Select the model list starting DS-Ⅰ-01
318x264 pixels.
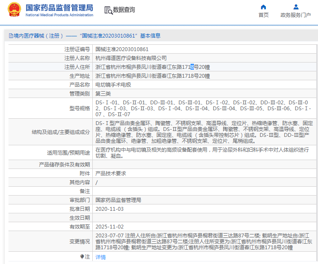(x=203, y=109)
